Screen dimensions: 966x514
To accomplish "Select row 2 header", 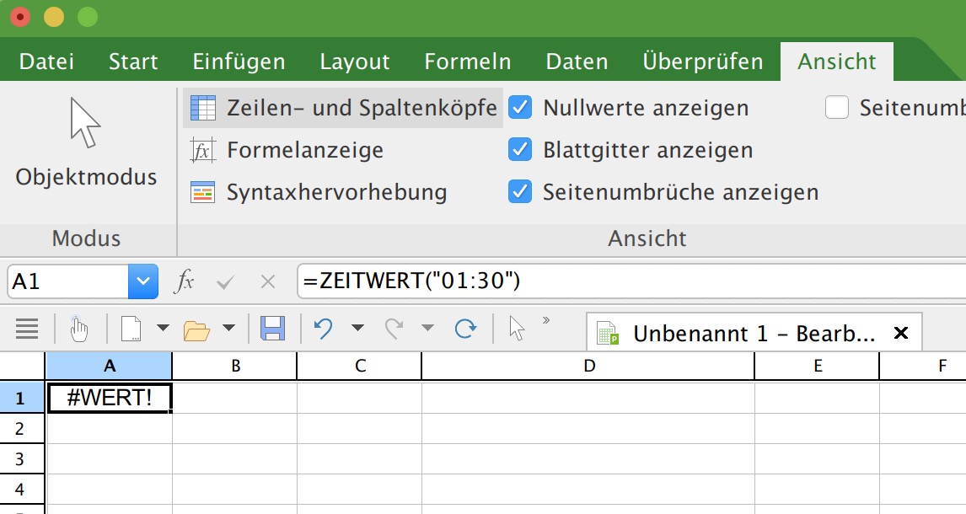I will pos(22,428).
